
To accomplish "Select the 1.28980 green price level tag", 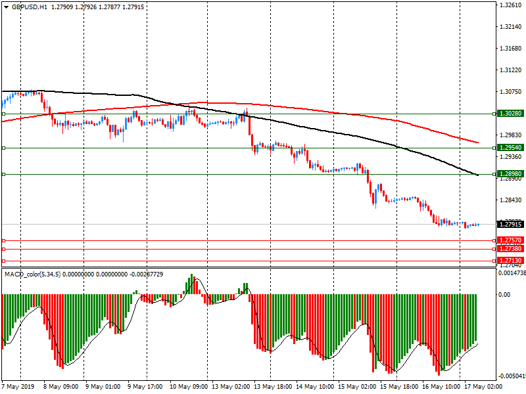I will coord(510,174).
